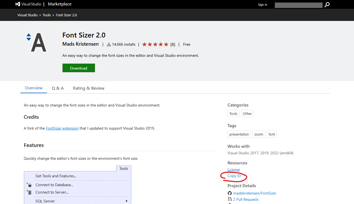Image resolution: width=354 pixels, height=204 pixels.
Task: Open publisher Mads Kristensen page
Action: pos(80,44)
